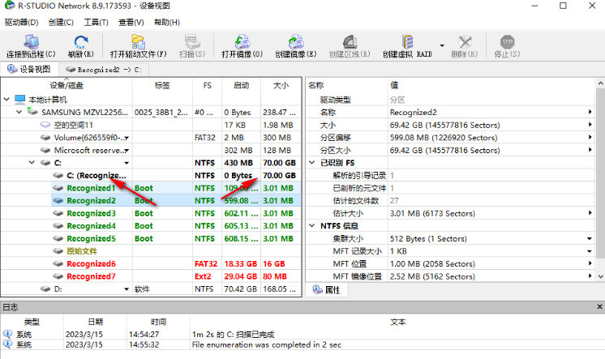This screenshot has height=359, width=605.
Task: Click the disk icon beside D:
Action: click(x=45, y=288)
